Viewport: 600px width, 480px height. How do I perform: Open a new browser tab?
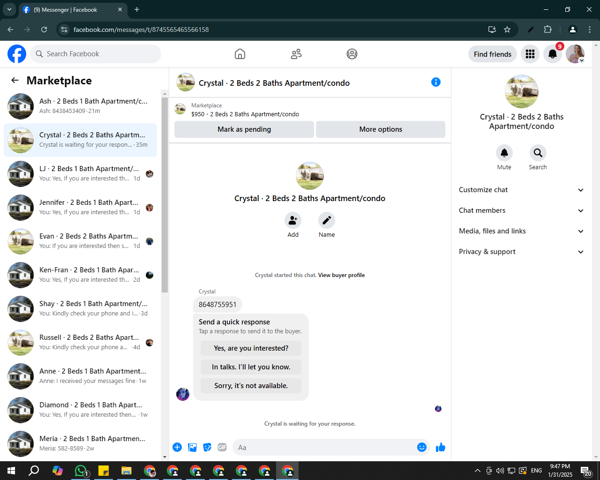(x=137, y=9)
